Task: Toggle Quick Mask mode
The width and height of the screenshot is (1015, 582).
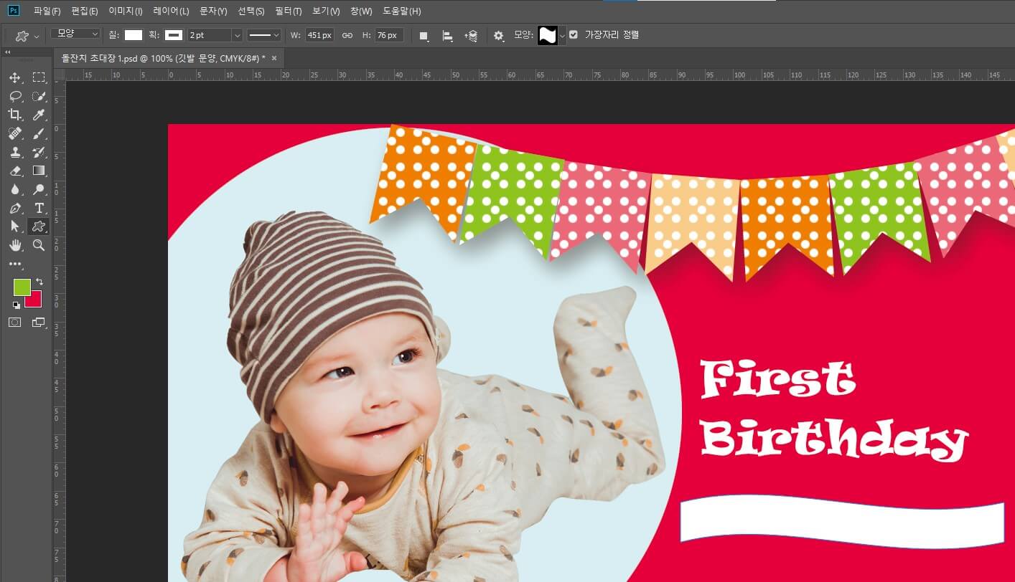Action: (15, 323)
